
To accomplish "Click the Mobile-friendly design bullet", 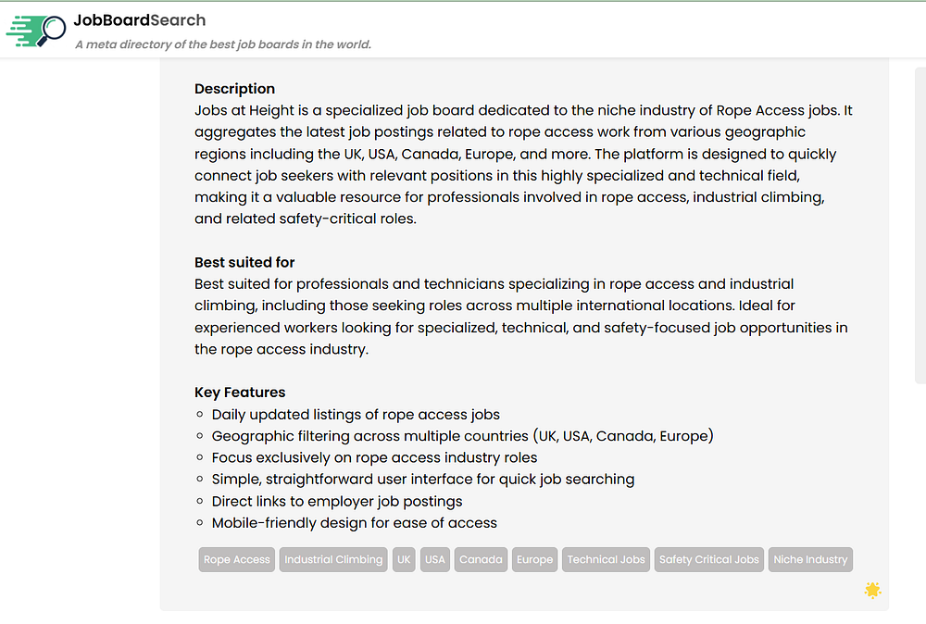I will (x=354, y=523).
